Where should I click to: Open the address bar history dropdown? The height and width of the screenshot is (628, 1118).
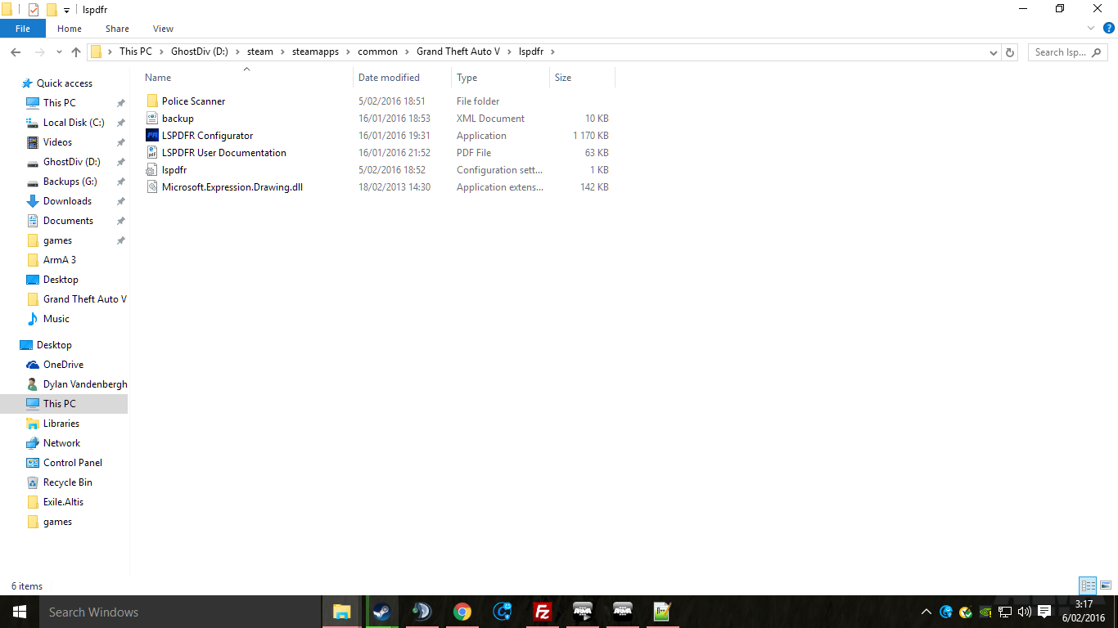pyautogui.click(x=994, y=52)
